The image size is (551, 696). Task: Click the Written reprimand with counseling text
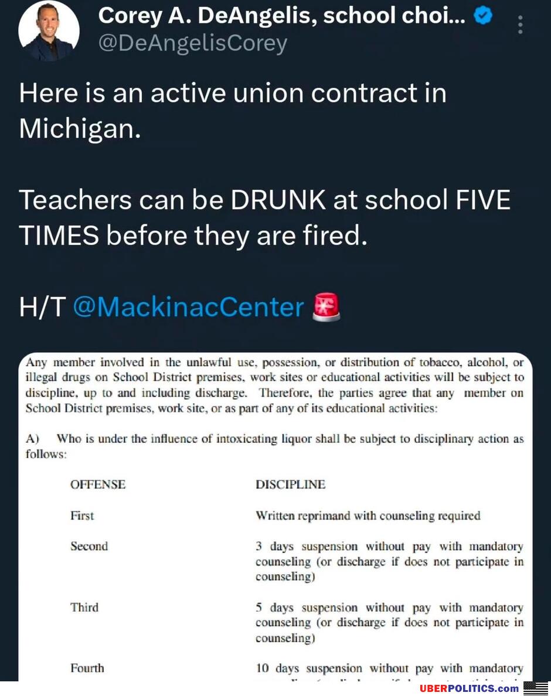(368, 516)
